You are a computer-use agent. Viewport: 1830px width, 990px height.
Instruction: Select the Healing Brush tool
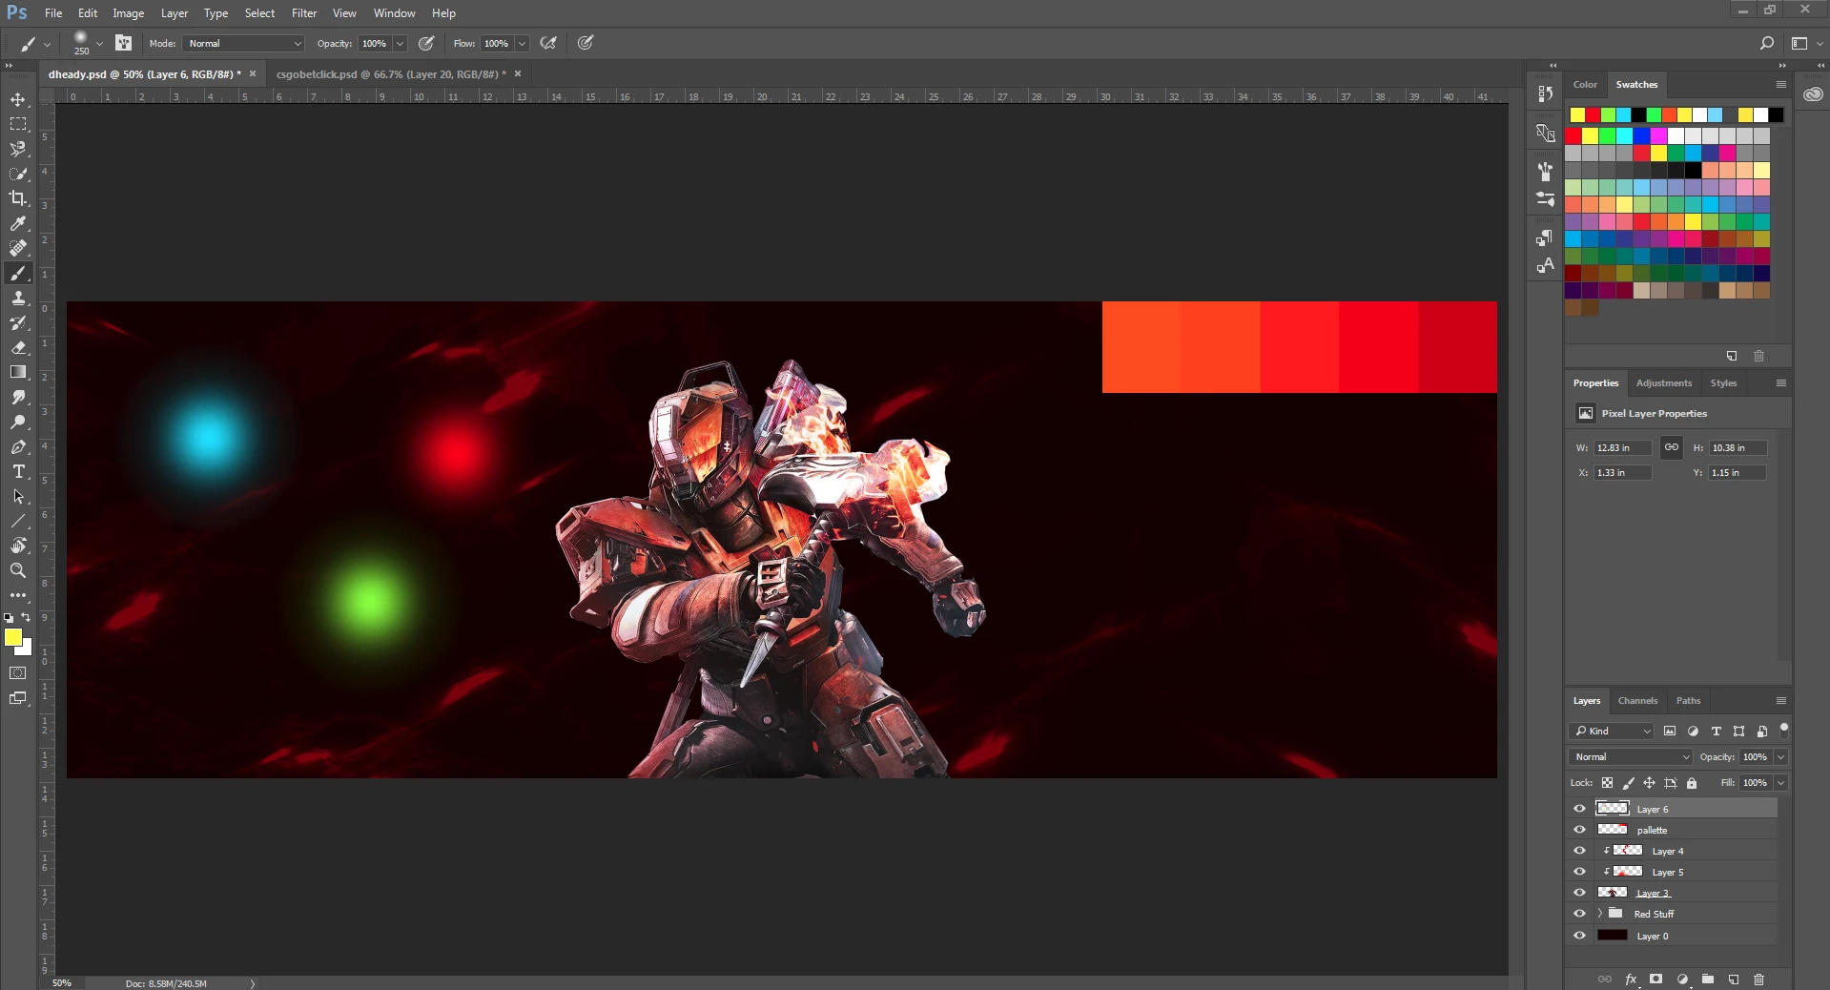pos(18,248)
